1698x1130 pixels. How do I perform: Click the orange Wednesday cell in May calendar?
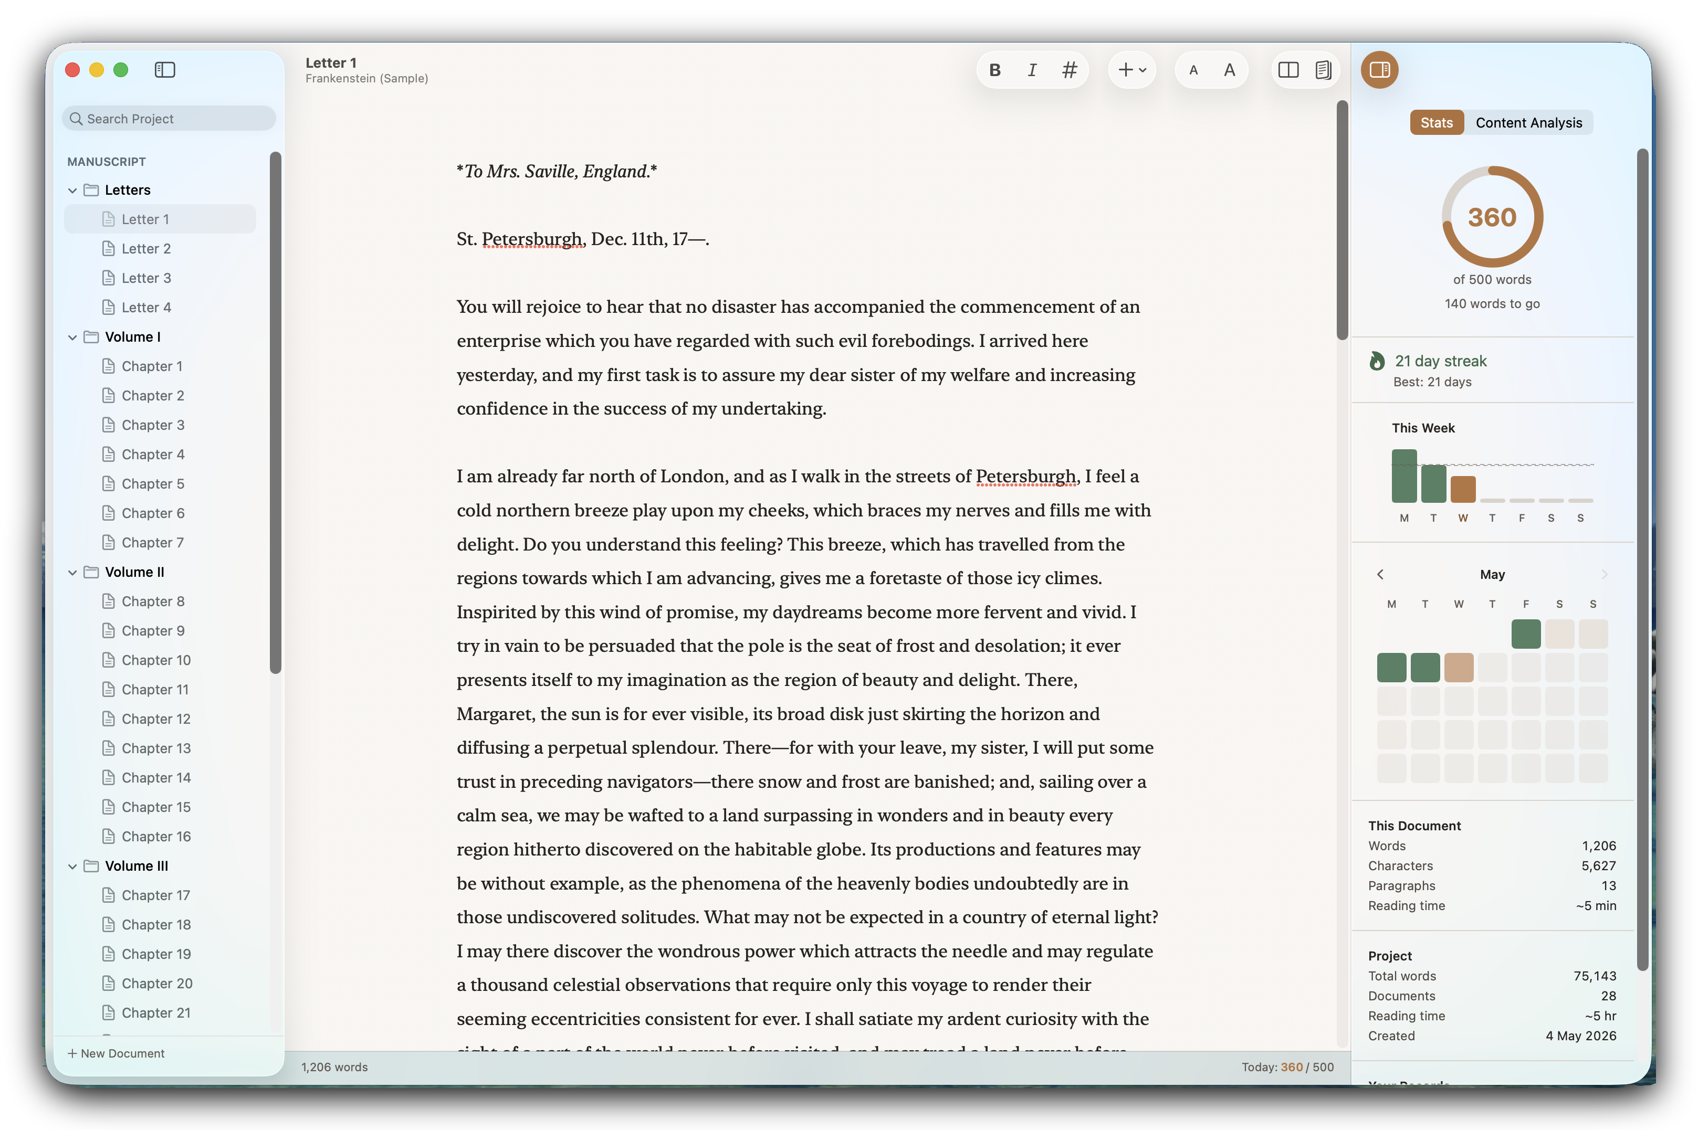[1459, 667]
